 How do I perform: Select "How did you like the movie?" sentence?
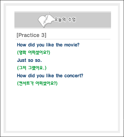(x=48, y=45)
